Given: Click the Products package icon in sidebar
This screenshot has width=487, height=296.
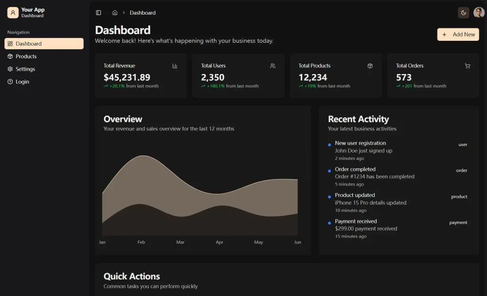Looking at the screenshot, I should pos(10,56).
